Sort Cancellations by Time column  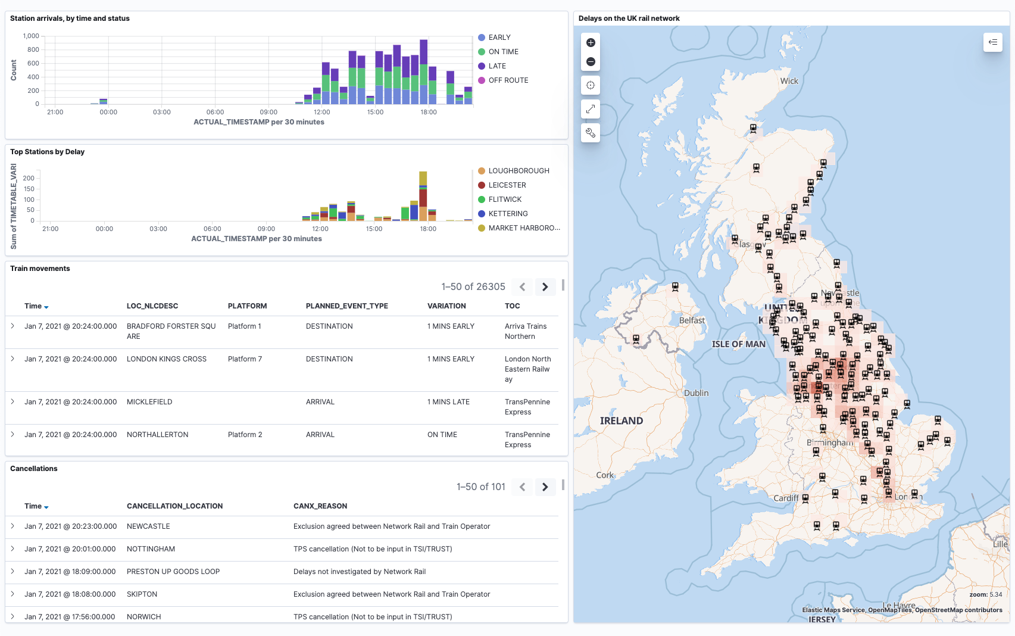click(36, 506)
